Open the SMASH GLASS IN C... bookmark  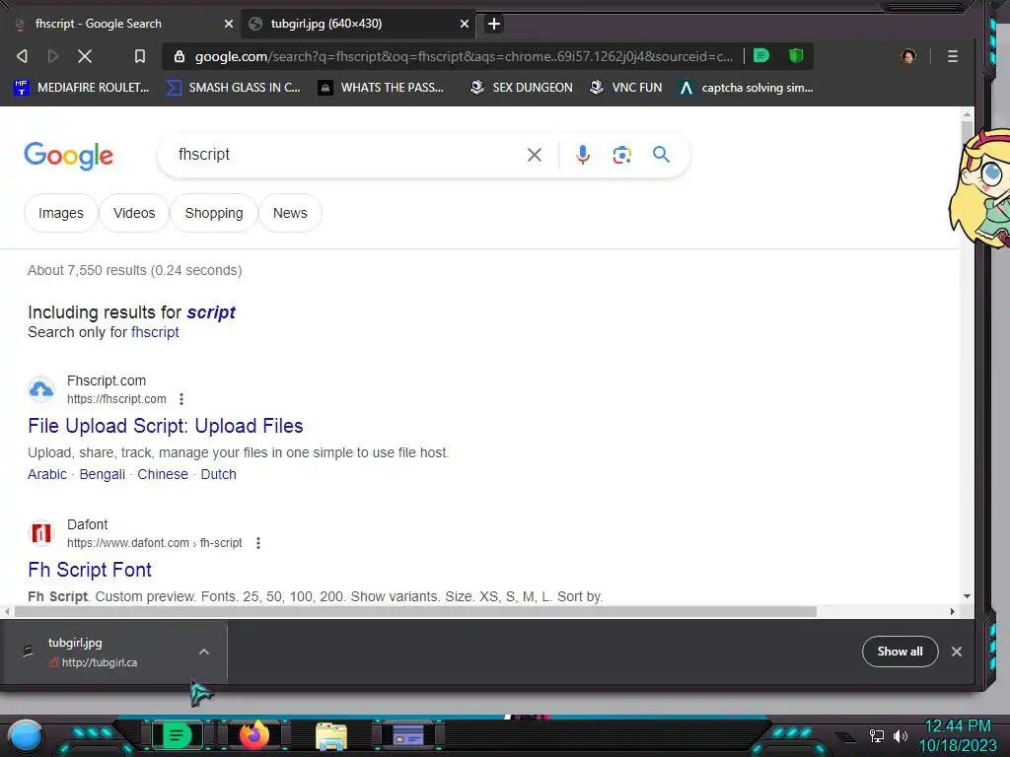tap(233, 88)
